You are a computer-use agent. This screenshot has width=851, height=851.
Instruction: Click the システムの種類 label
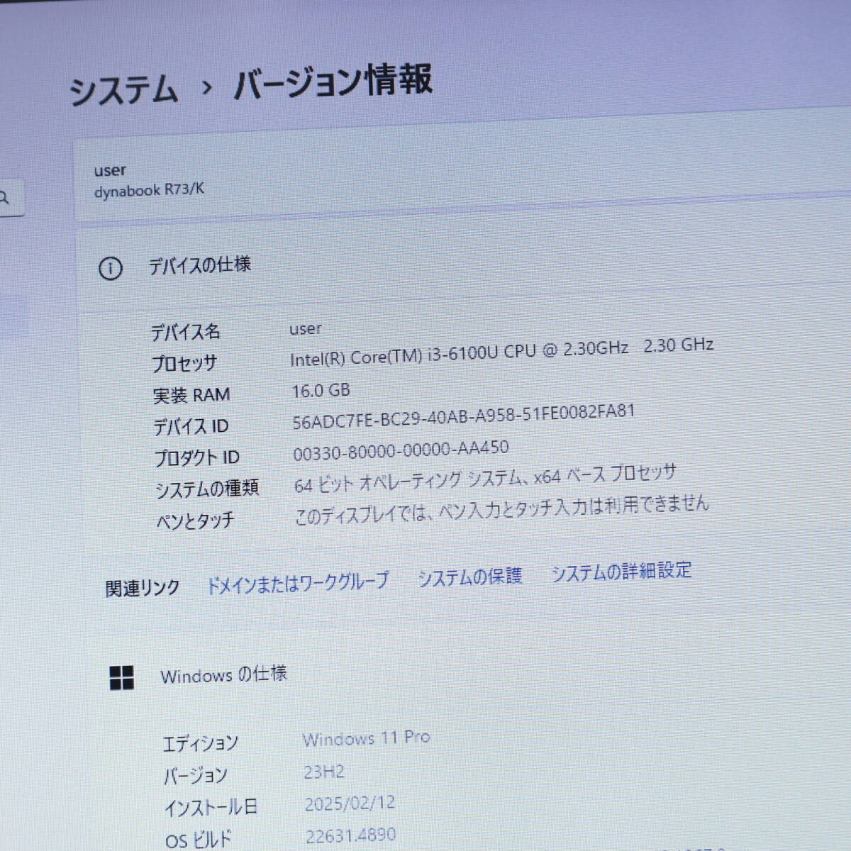pyautogui.click(x=207, y=489)
